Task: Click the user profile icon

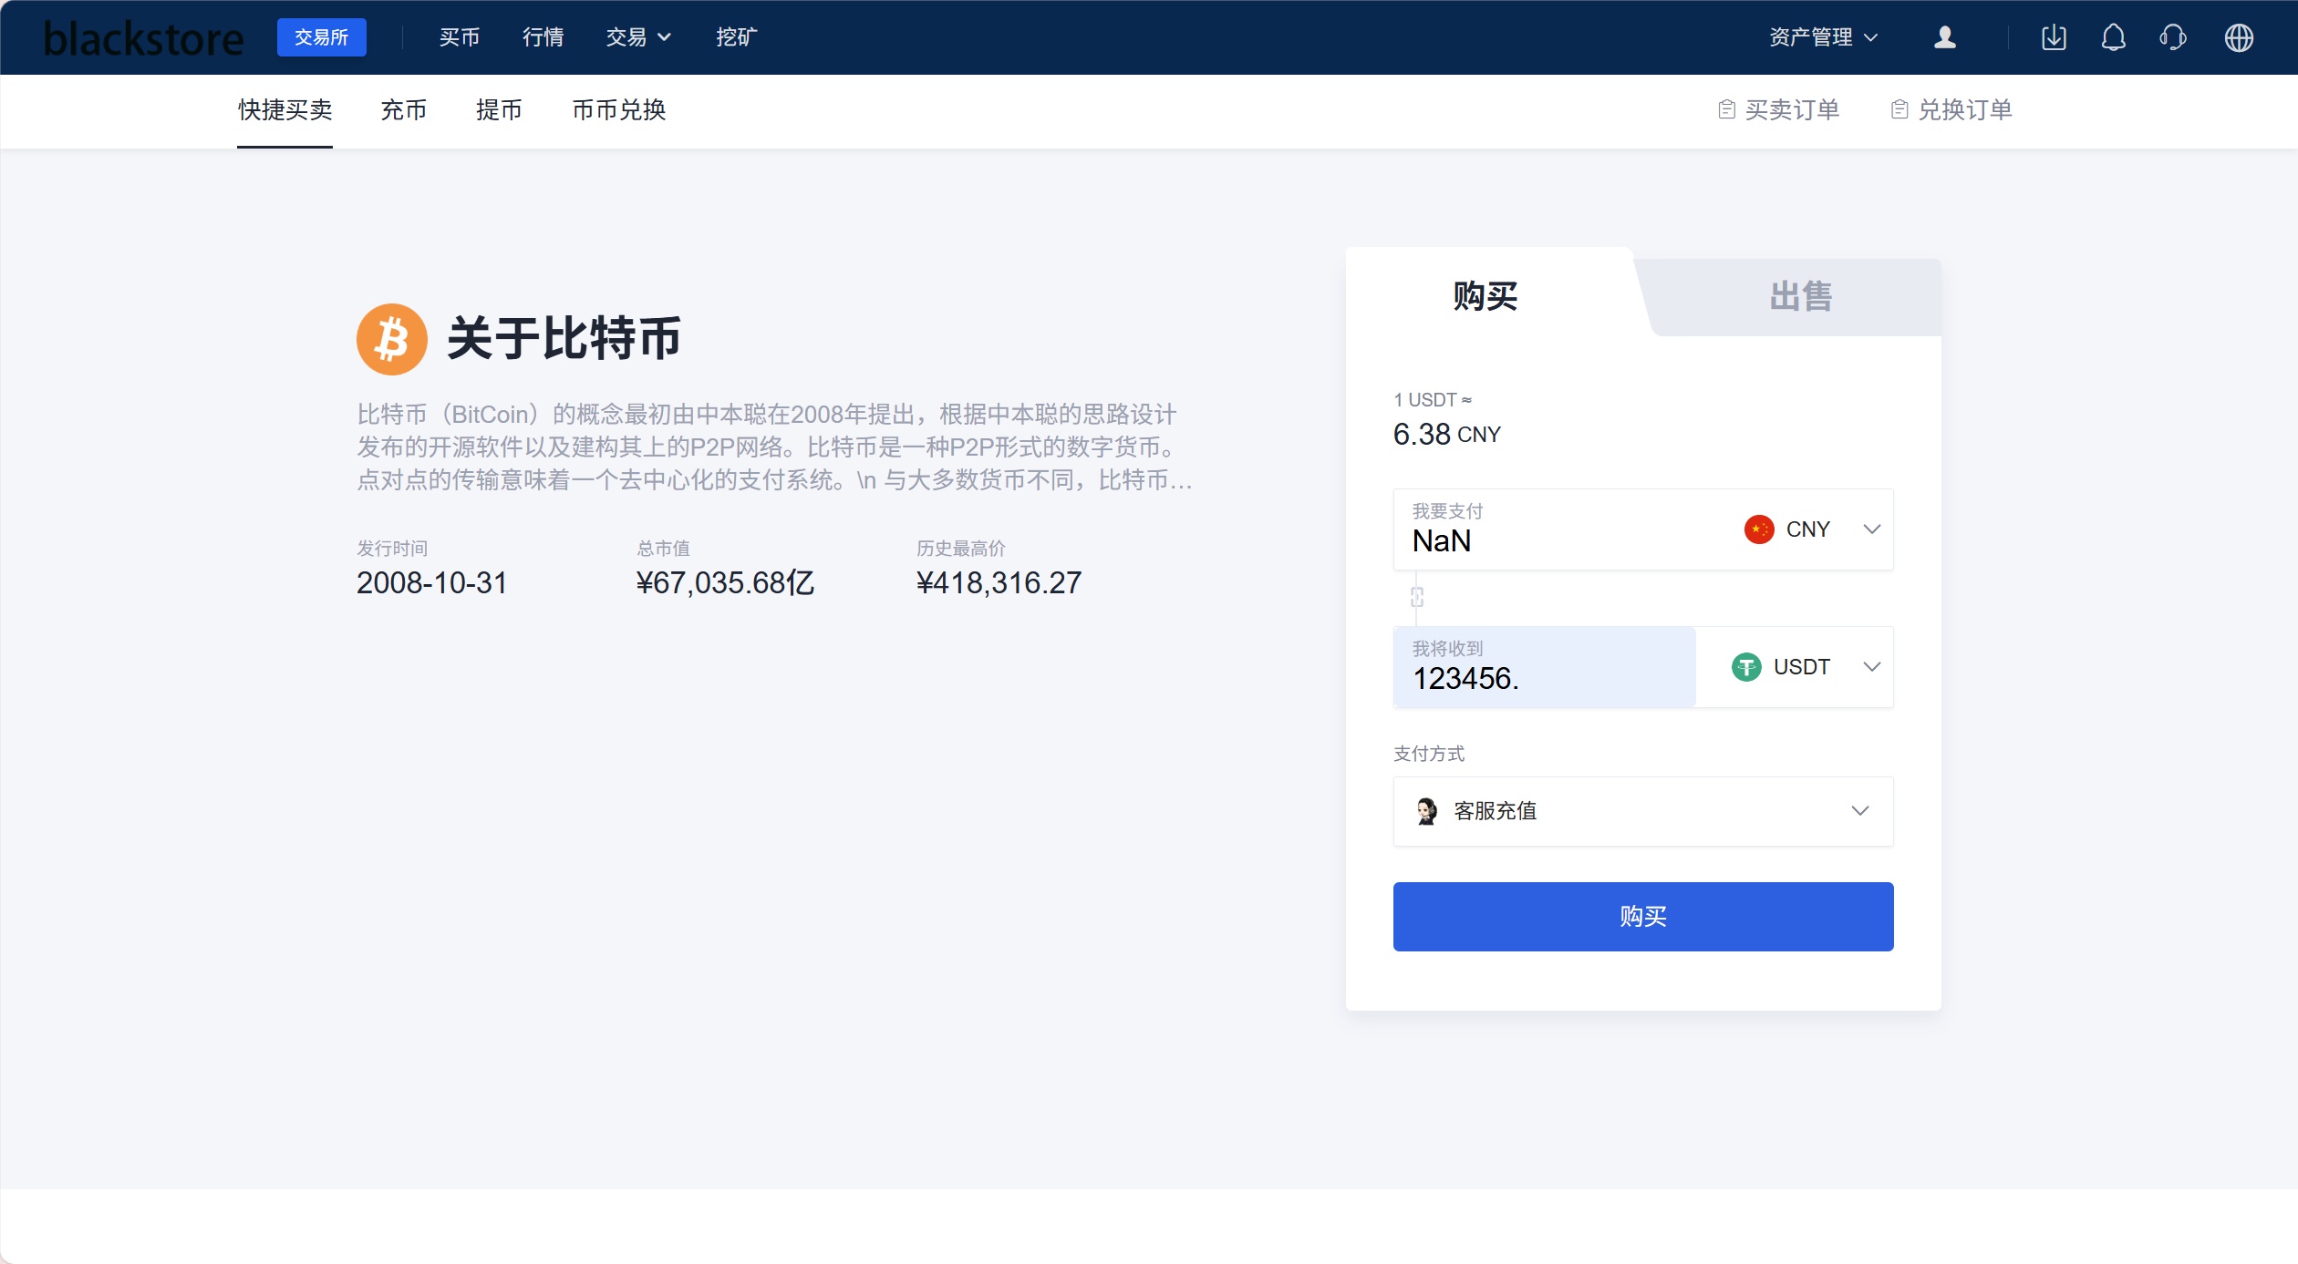Action: 1945,37
